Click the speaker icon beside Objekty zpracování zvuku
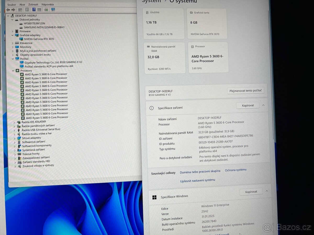 coord(17,55)
